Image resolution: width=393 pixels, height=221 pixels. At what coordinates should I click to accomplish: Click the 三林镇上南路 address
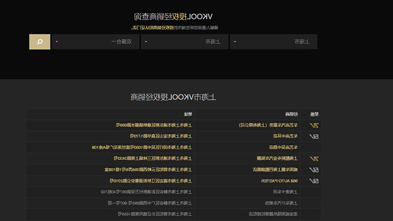point(153,158)
